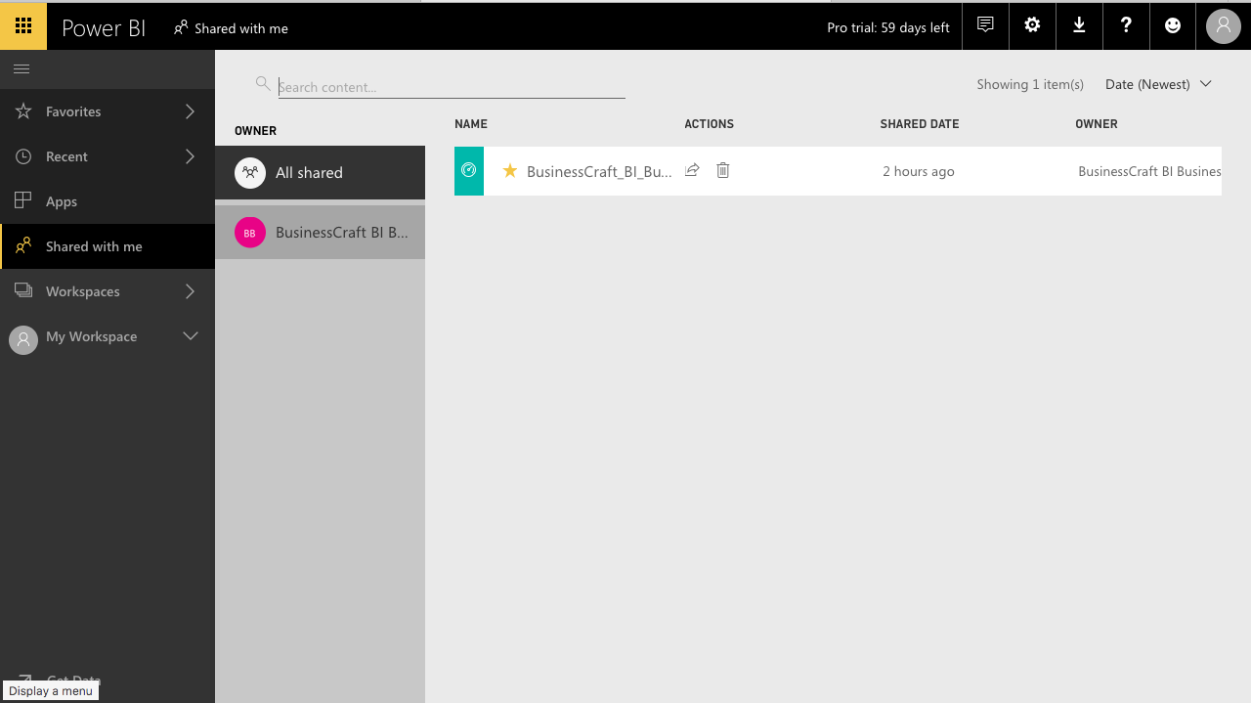Open the notifications icon in the top bar

point(985,25)
